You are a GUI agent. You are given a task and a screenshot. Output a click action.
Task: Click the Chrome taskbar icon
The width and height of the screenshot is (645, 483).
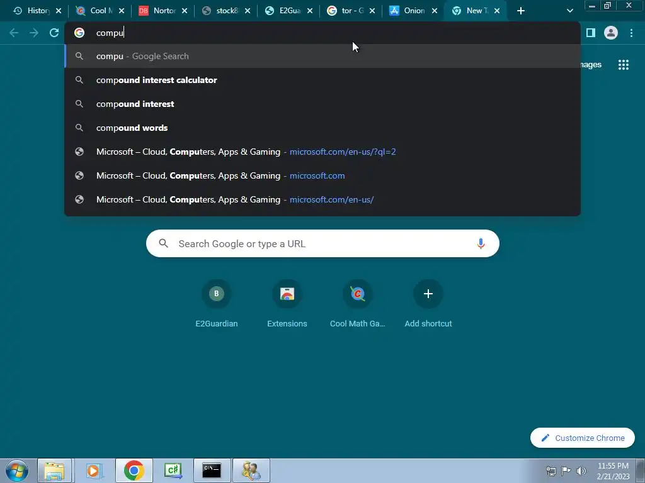point(134,470)
